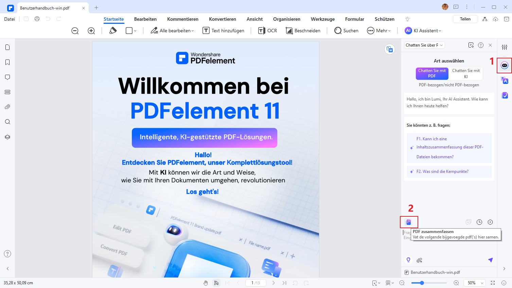512x288 pixels.
Task: Open the form fields panel in left sidebar
Action: point(7,92)
